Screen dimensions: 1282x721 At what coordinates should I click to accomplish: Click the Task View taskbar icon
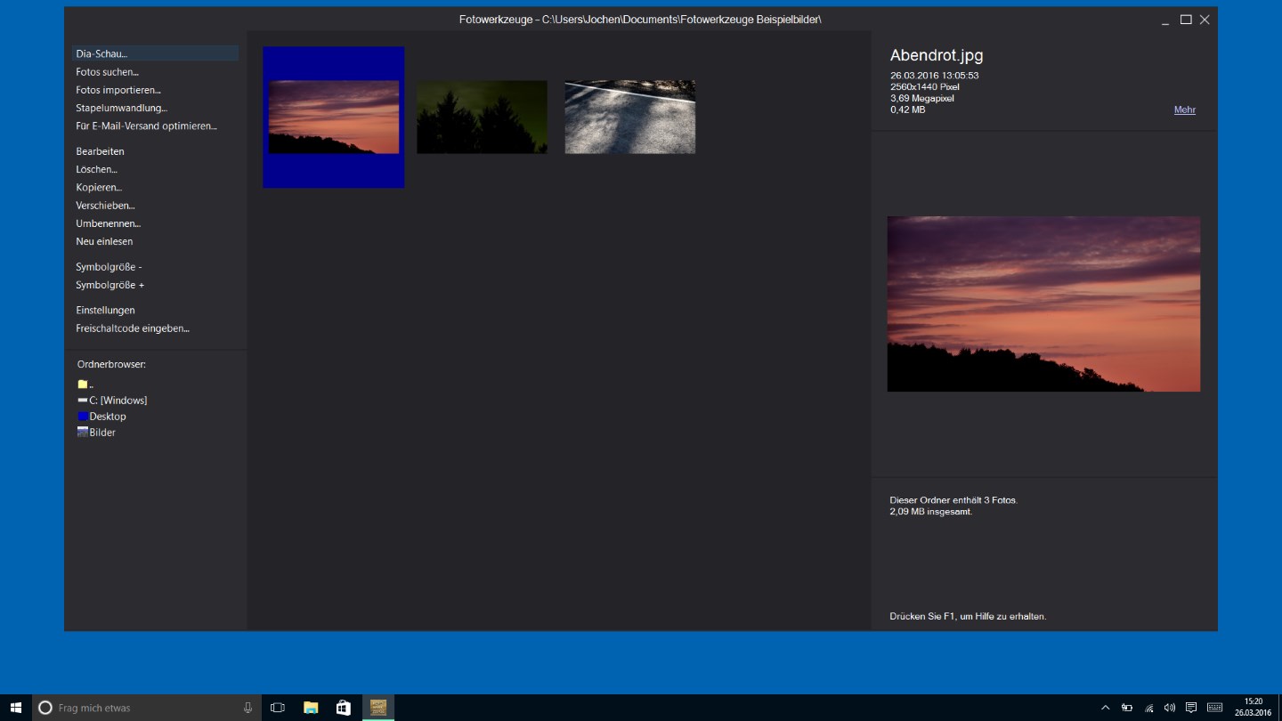[278, 708]
